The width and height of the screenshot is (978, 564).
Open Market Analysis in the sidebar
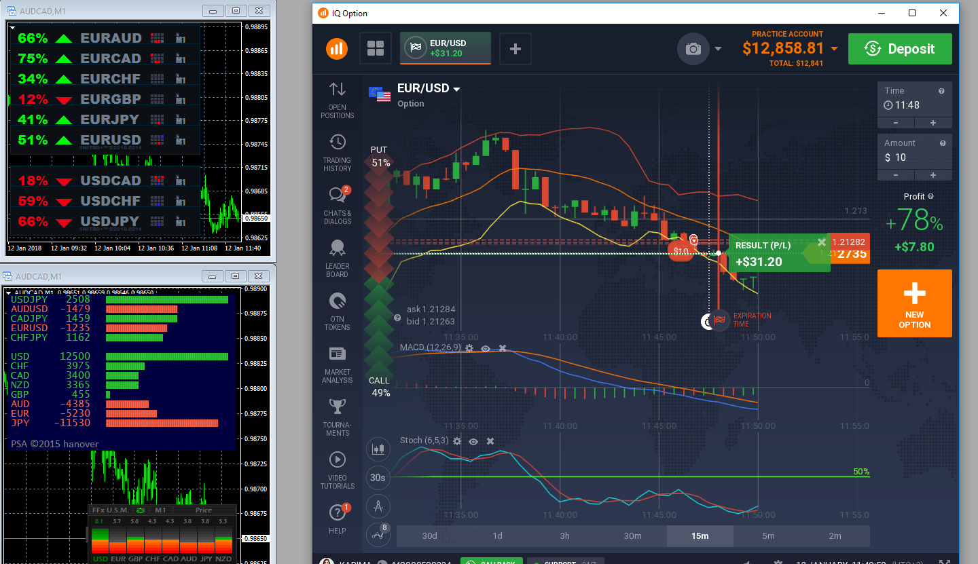pos(338,364)
